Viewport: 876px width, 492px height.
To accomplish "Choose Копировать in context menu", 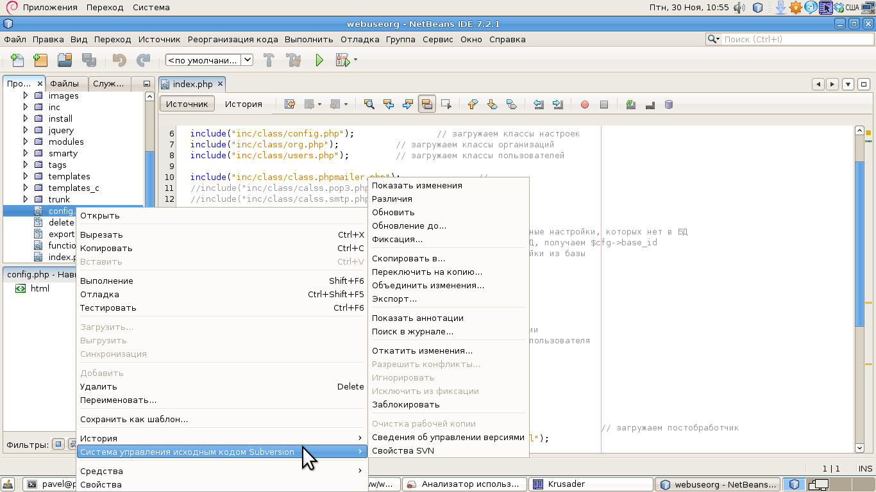I will pos(222,248).
